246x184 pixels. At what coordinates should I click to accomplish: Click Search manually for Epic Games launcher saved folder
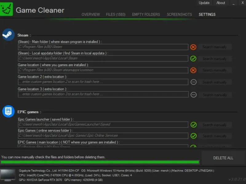coord(215,125)
